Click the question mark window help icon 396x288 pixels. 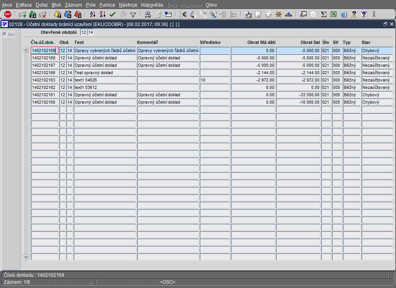tap(364, 15)
